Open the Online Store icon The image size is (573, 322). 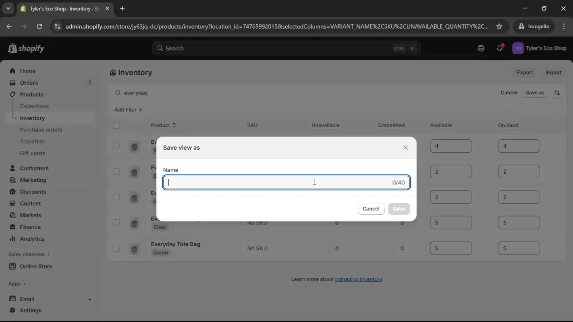(x=12, y=267)
